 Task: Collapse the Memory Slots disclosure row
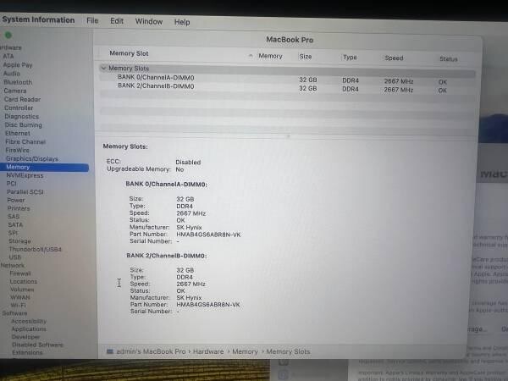tap(103, 68)
